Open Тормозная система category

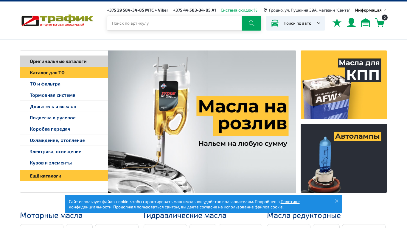(64, 95)
